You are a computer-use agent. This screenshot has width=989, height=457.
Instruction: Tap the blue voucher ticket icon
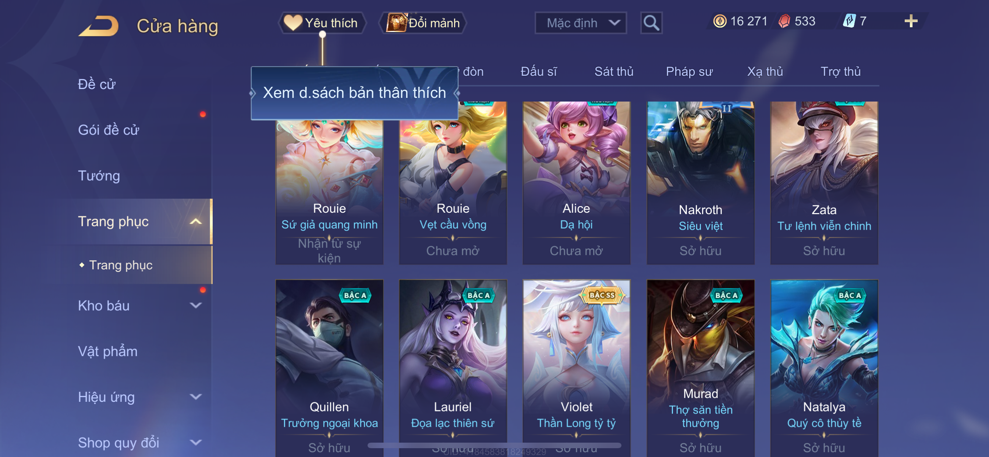(x=849, y=21)
